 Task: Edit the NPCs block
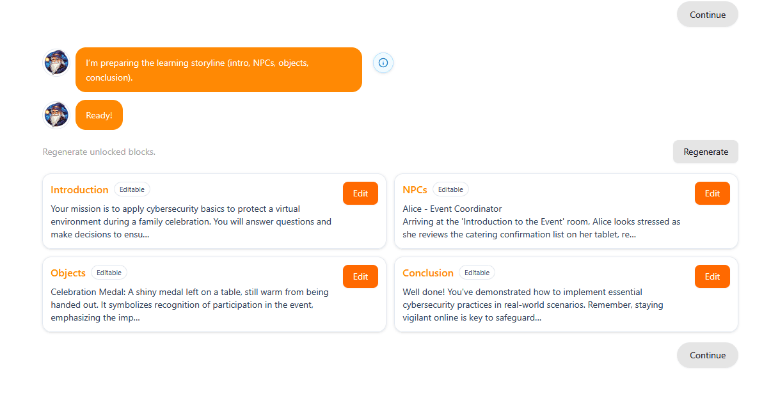pos(712,193)
